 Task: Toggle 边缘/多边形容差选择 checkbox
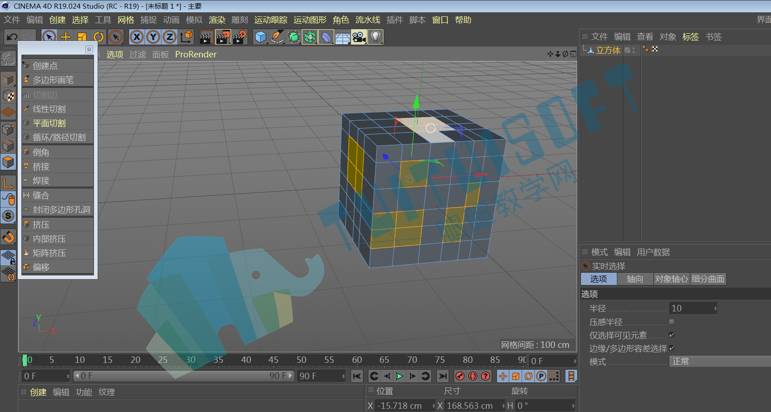[x=672, y=348]
